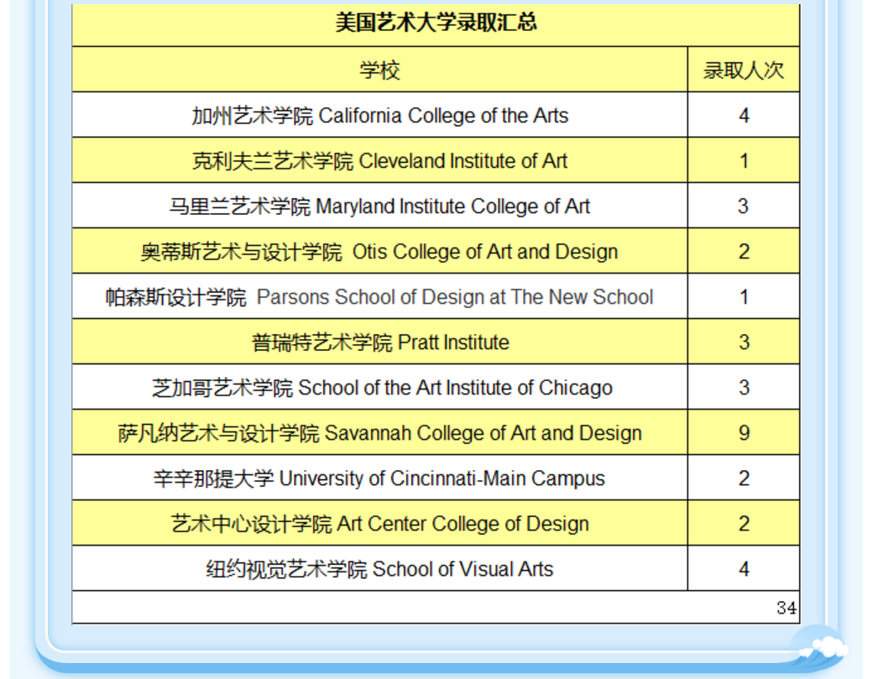The image size is (873, 679).
Task: Select the 学校 column header
Action: pyautogui.click(x=379, y=71)
